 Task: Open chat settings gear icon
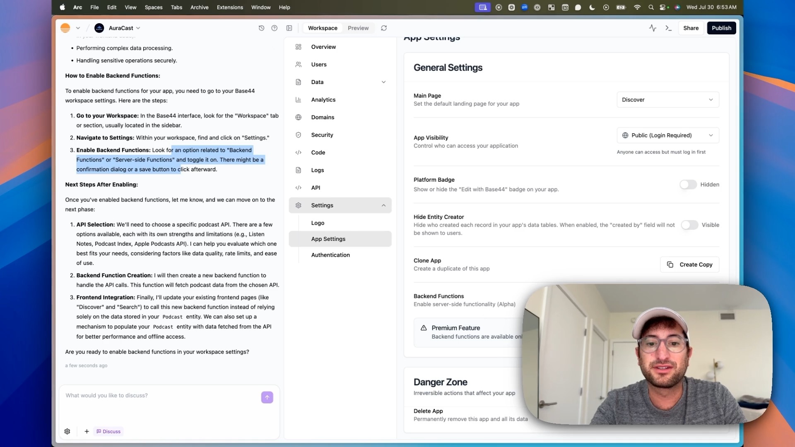[67, 431]
